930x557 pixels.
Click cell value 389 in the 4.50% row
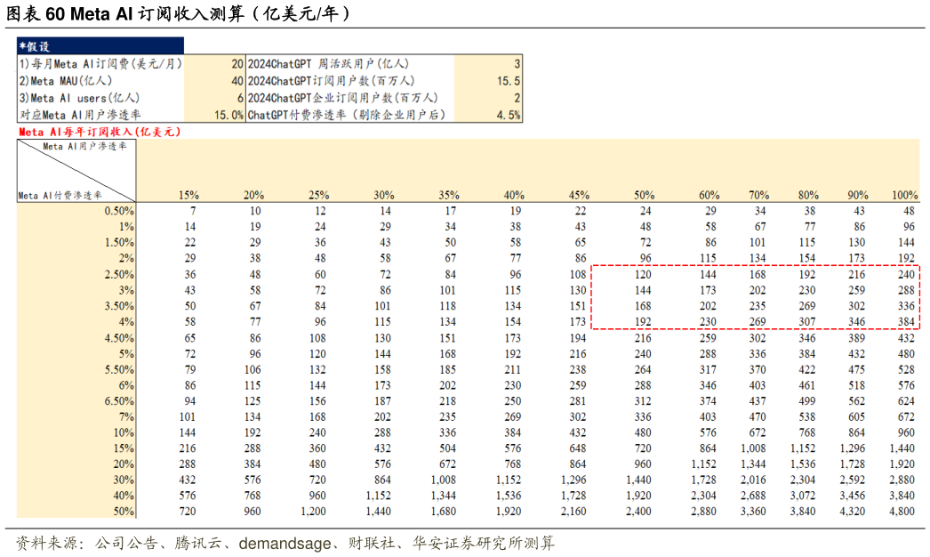point(856,338)
